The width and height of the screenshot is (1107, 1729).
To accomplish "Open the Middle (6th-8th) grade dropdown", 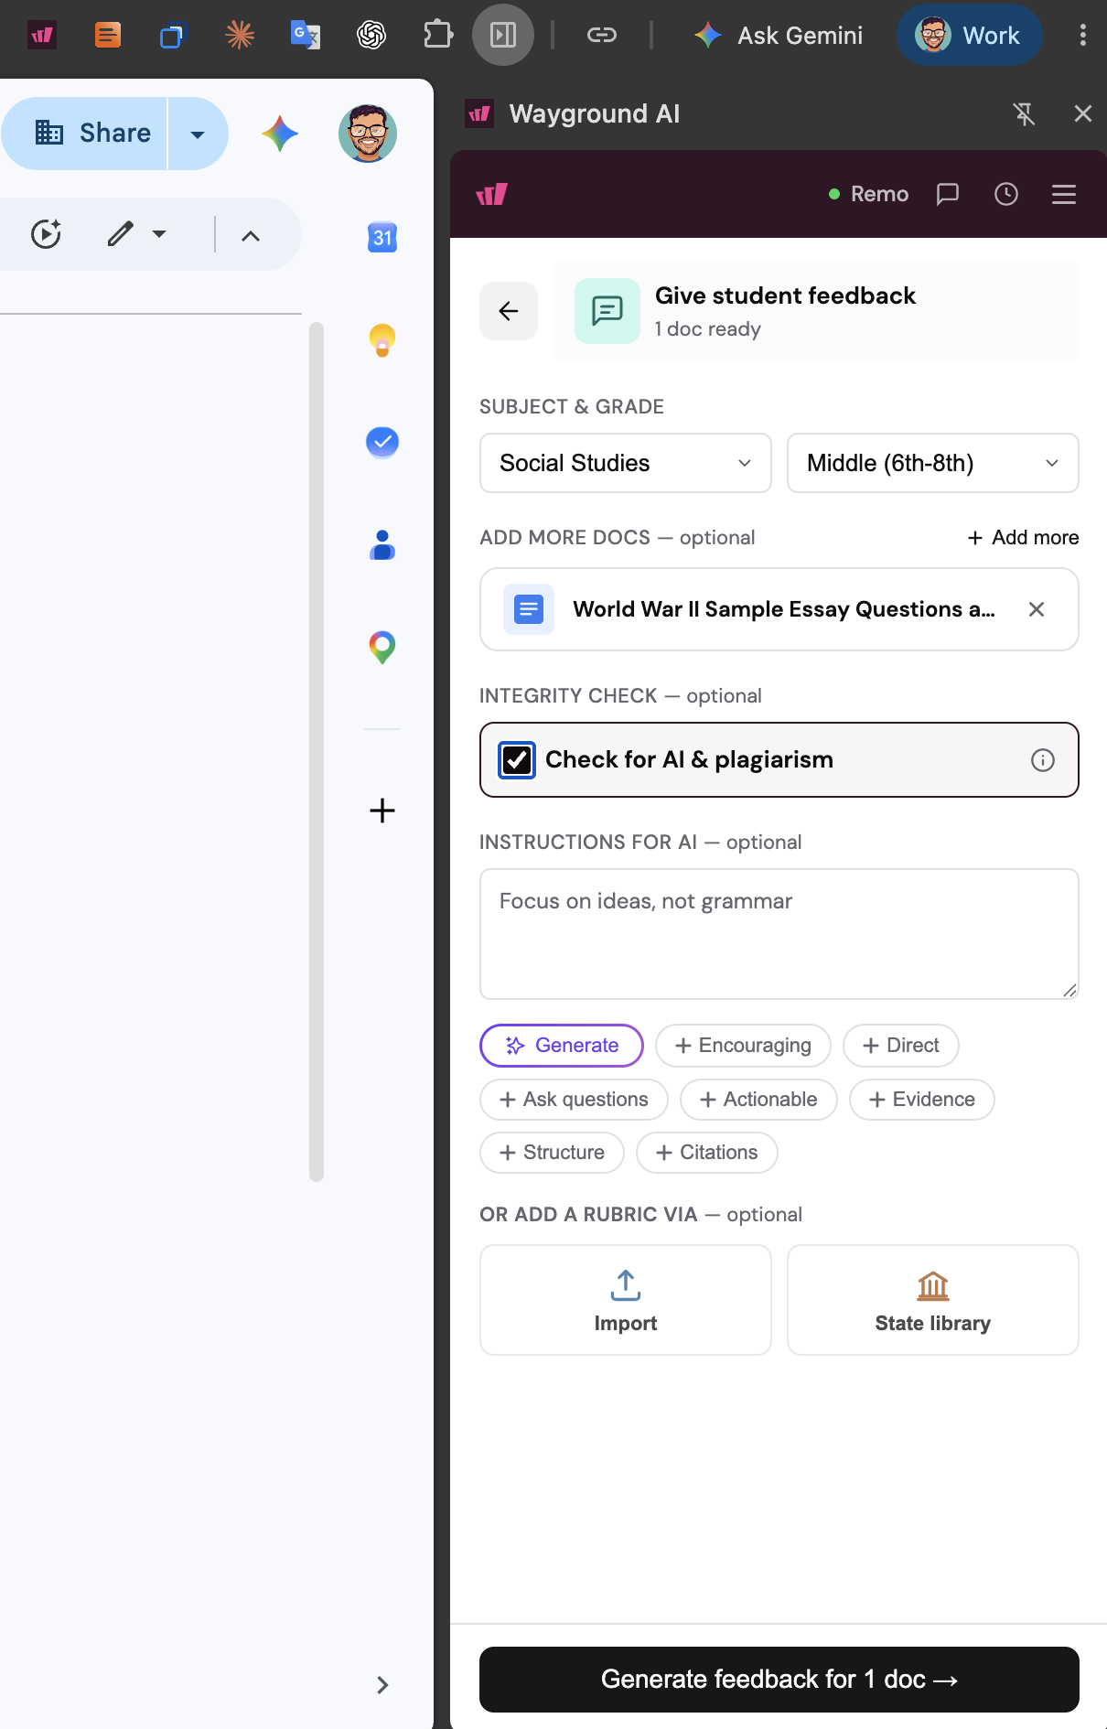I will (x=933, y=463).
